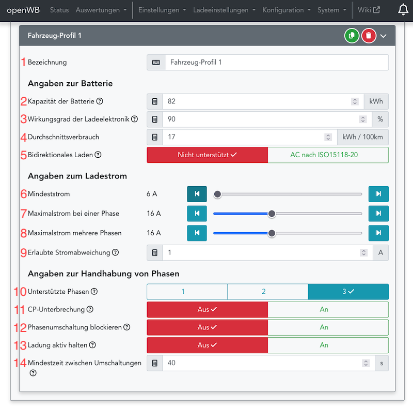The width and height of the screenshot is (413, 406).
Task: Enable Phasenumschaltung blockieren with An
Action: tap(328, 327)
